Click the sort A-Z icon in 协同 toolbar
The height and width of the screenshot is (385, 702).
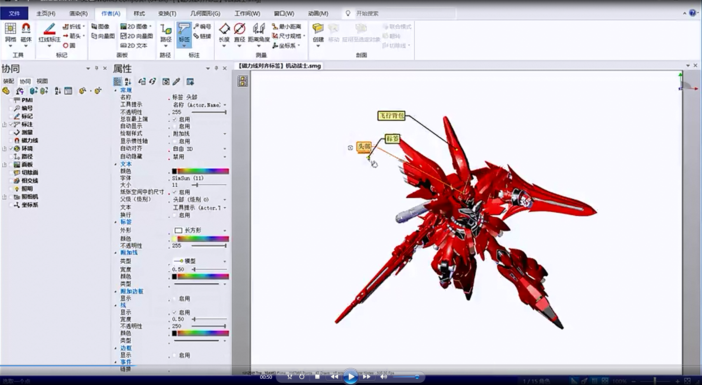coord(58,91)
